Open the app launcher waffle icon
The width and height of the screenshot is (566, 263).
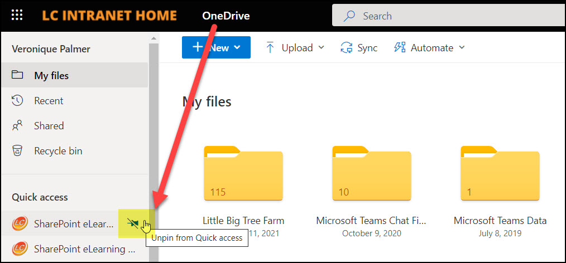(x=18, y=16)
